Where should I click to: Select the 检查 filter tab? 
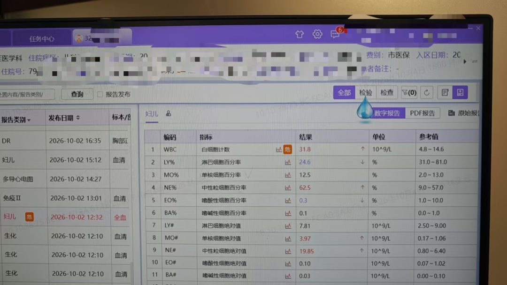[x=387, y=93]
